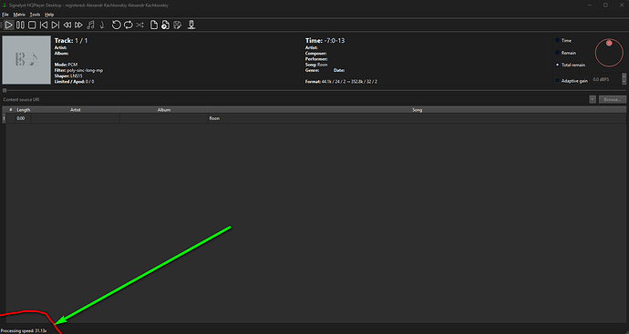This screenshot has width=629, height=334.
Task: Click the single music note icon
Action: click(102, 25)
